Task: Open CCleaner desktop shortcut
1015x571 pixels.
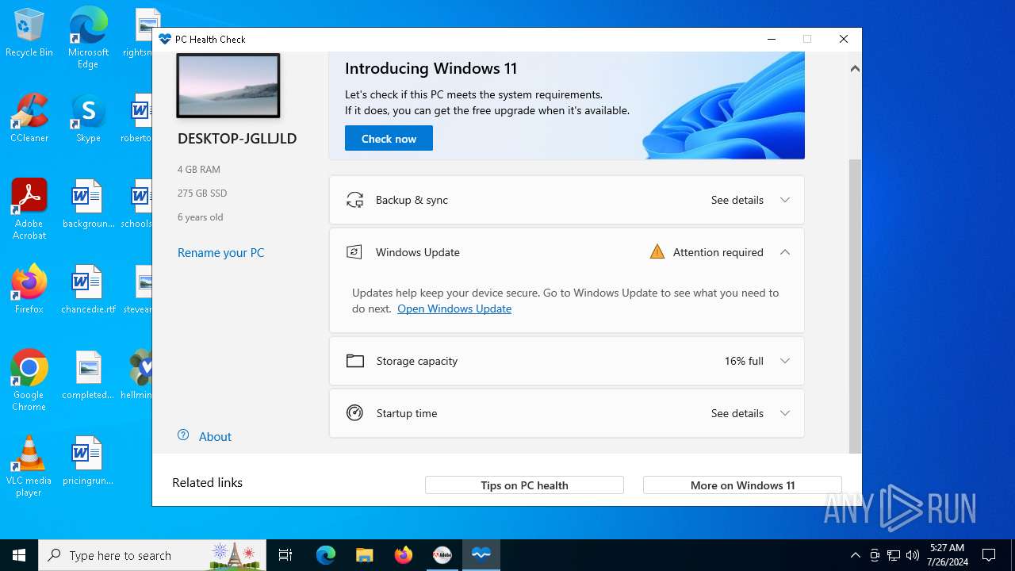Action: (x=29, y=117)
